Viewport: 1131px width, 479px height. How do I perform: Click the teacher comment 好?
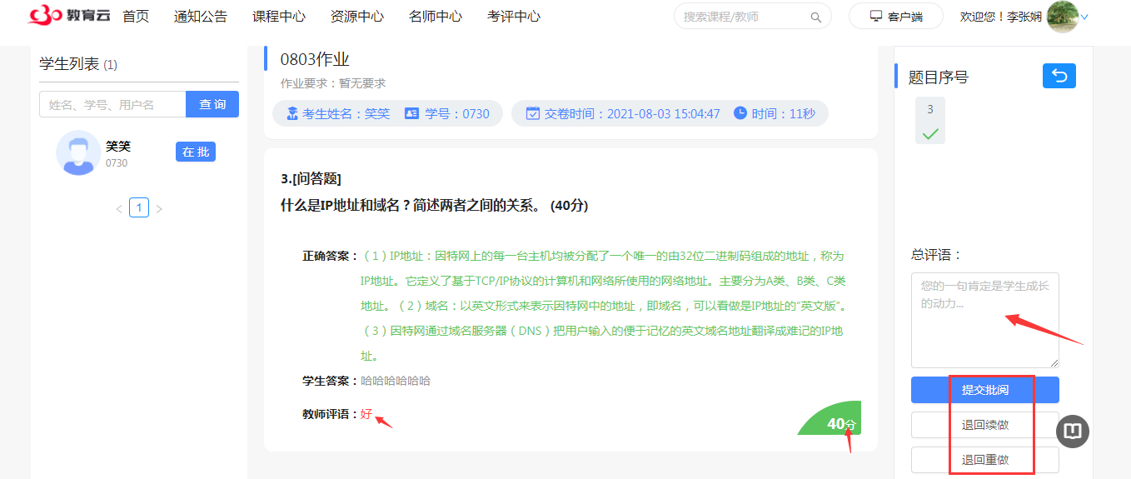pyautogui.click(x=366, y=414)
